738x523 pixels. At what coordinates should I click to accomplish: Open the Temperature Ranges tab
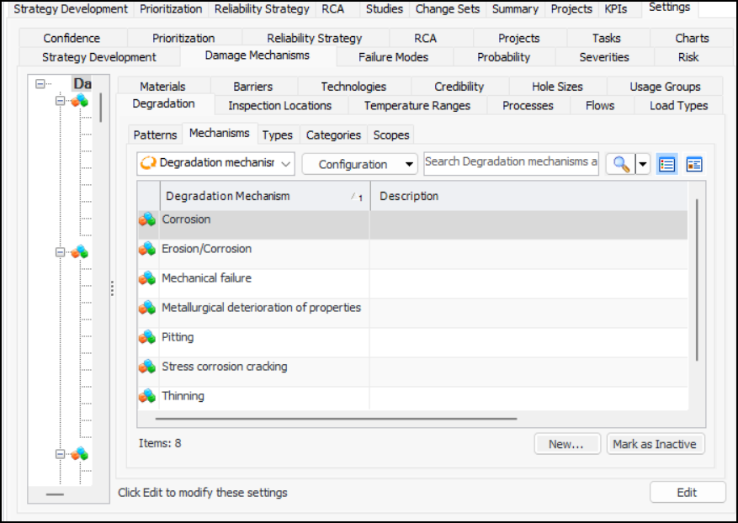(417, 105)
